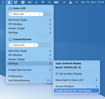Click the Color LCD 1800x1169 resolution slider knob

[41, 14]
